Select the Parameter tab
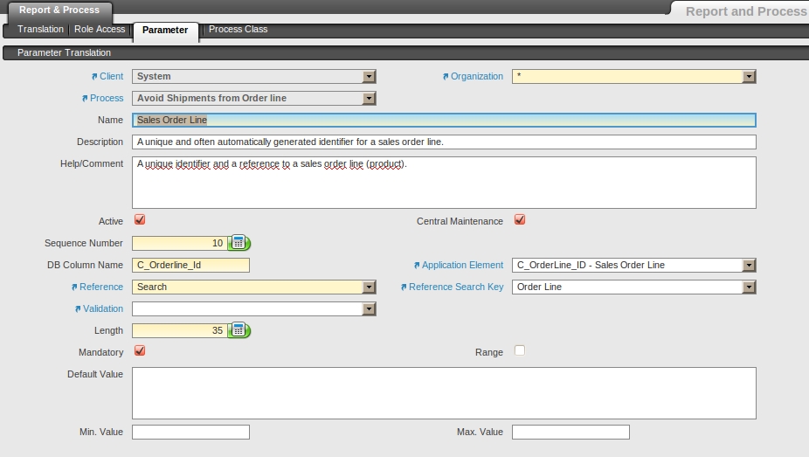This screenshot has width=809, height=457. (x=165, y=31)
